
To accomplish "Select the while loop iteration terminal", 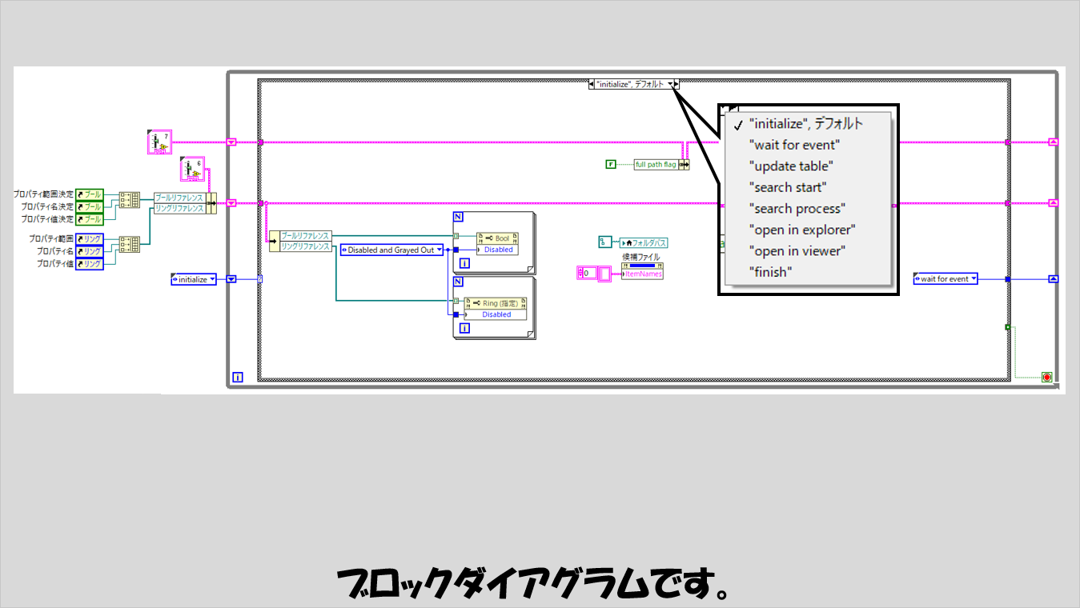I will [x=237, y=377].
